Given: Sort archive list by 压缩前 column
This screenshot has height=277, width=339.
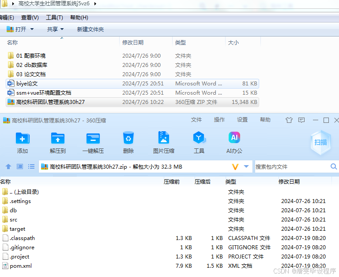Looking at the screenshot, I should [172, 181].
